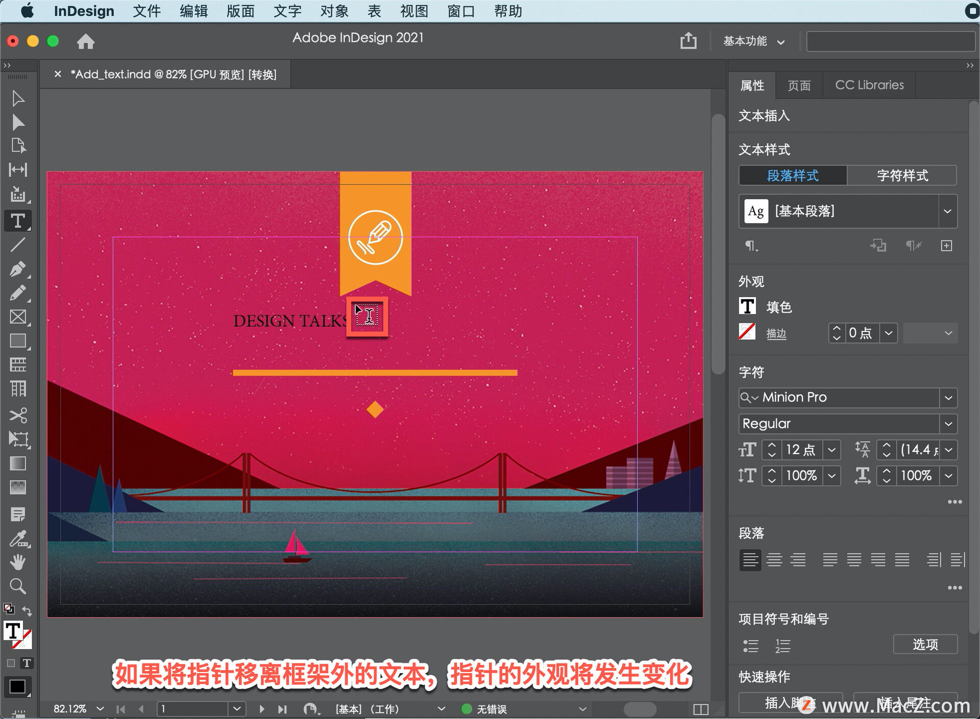
Task: Select the Page tool
Action: [18, 146]
